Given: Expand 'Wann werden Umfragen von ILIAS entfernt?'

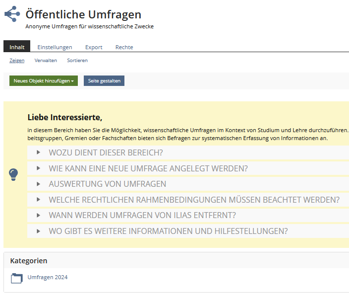Looking at the screenshot, I should 142,215.
